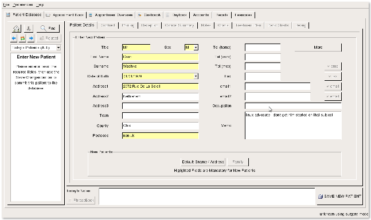Image resolution: width=371 pixels, height=220 pixels.
Task: Select the Perio Charts sub-tab
Action: 279,25
